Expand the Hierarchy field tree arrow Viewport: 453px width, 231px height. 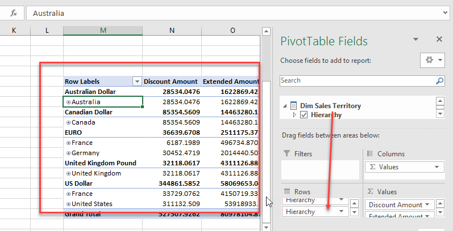[x=294, y=115]
